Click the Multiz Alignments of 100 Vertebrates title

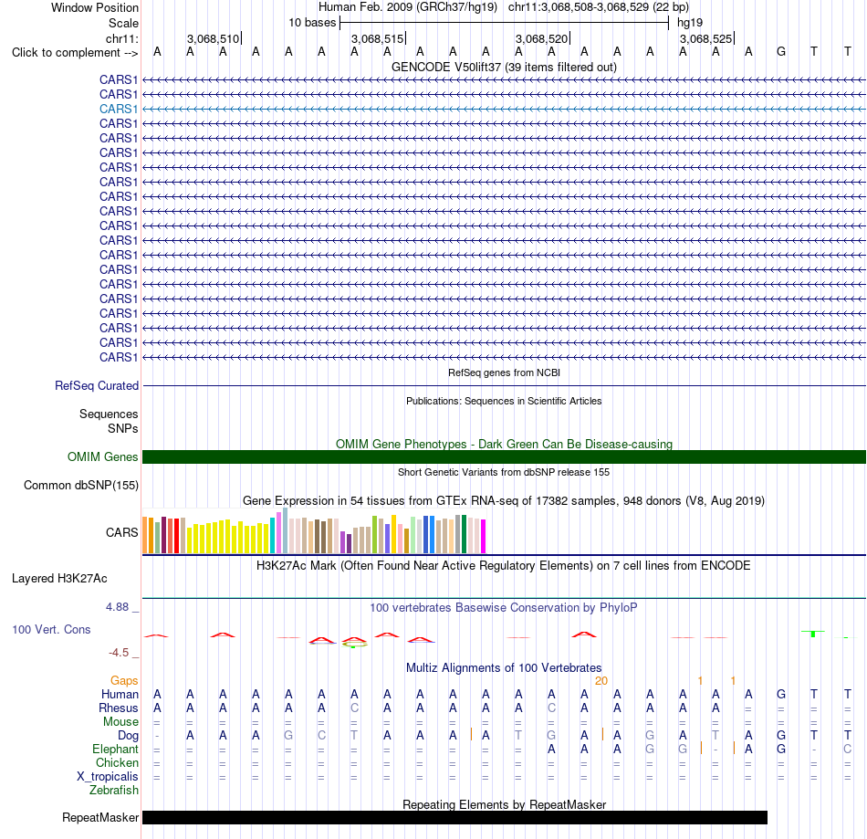(504, 667)
